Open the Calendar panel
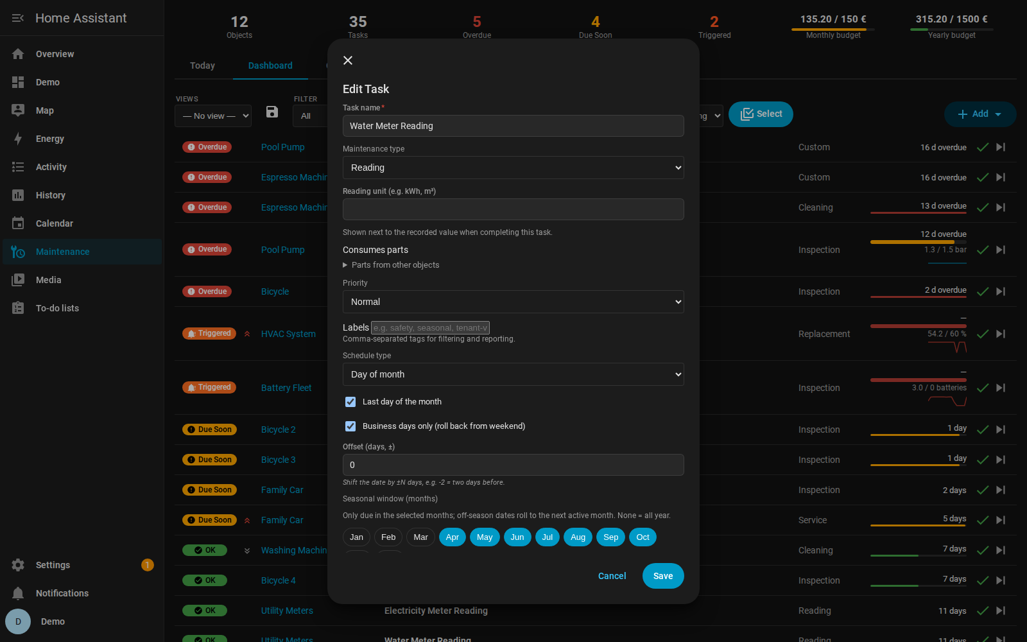 pyautogui.click(x=82, y=223)
